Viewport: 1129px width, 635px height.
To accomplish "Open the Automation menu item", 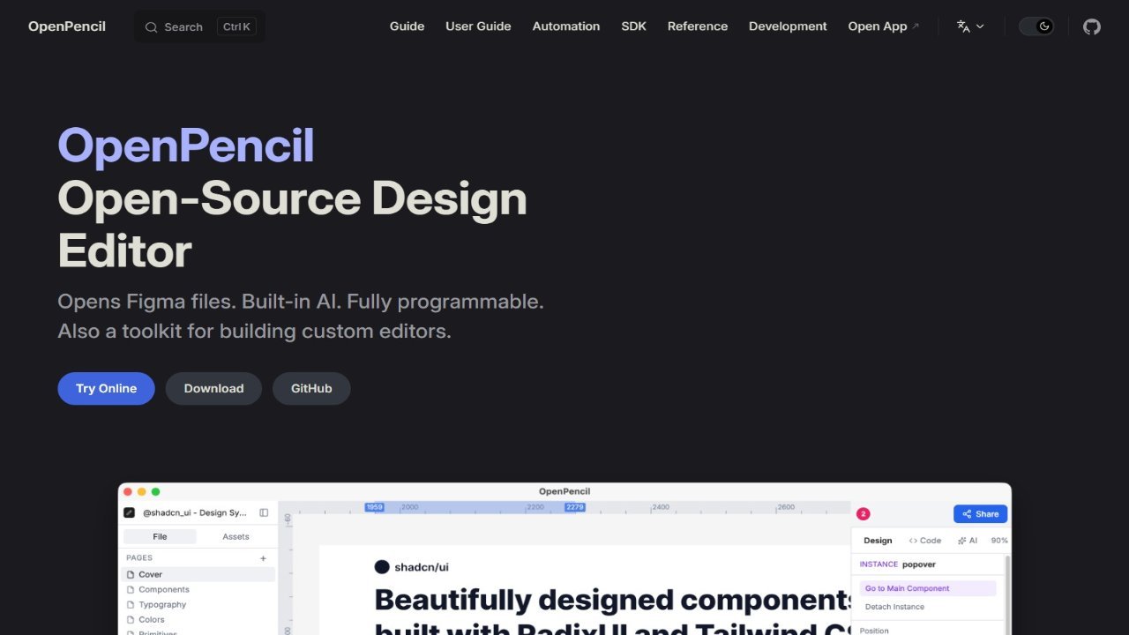I will coord(566,26).
